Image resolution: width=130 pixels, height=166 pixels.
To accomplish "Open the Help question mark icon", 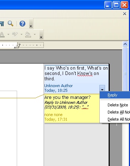I will (x=22, y=24).
